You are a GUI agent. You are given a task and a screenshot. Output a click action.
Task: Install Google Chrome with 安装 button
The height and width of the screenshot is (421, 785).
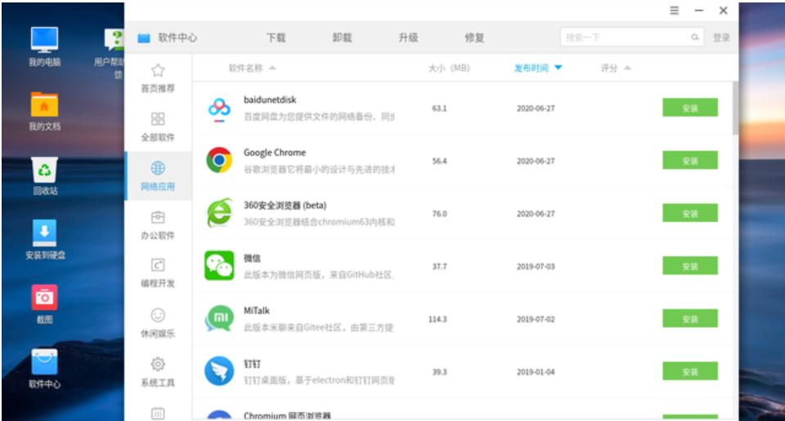690,160
